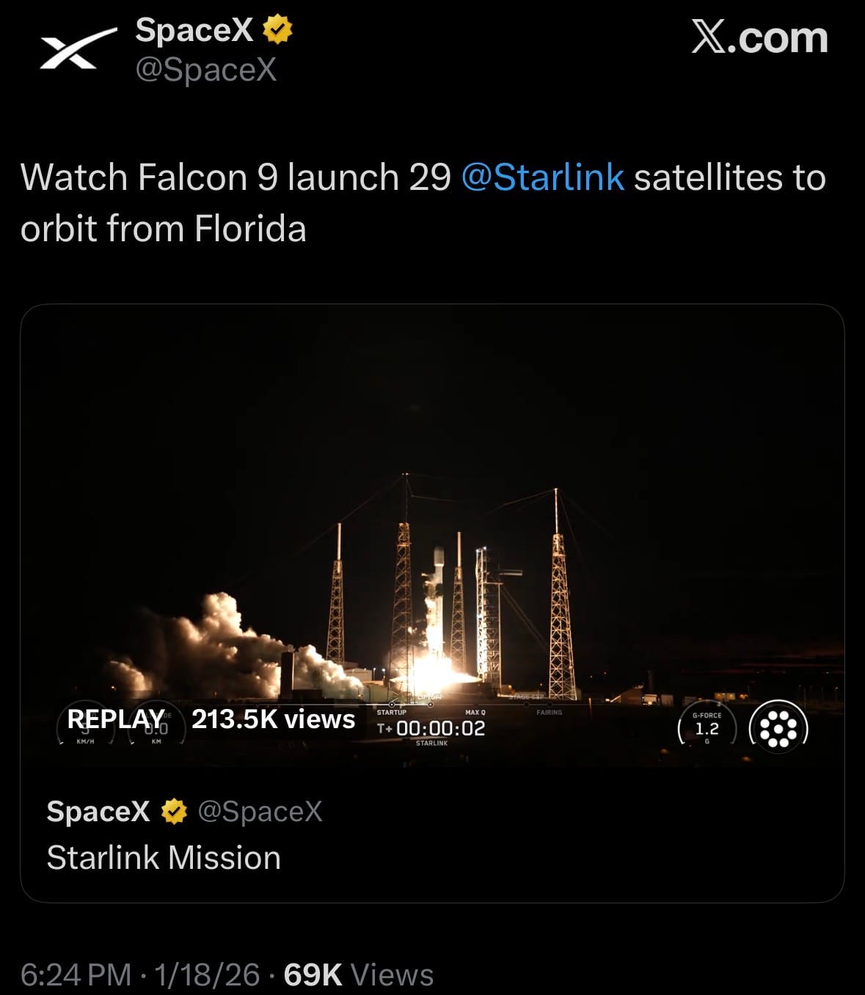
Task: Click the 69K Views count
Action: (x=358, y=974)
